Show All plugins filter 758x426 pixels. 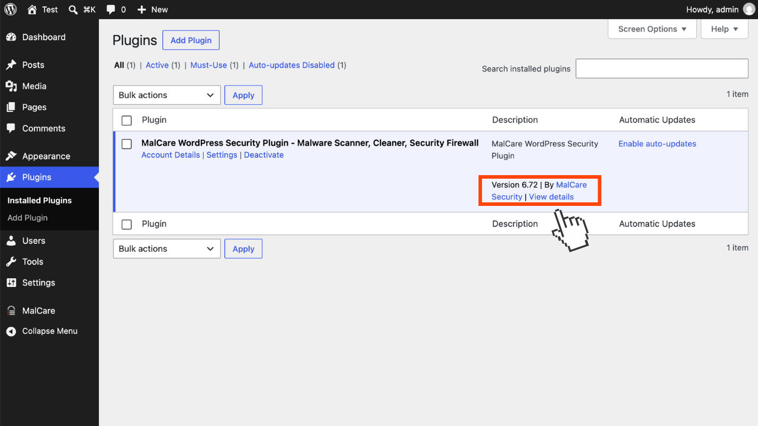(x=119, y=65)
